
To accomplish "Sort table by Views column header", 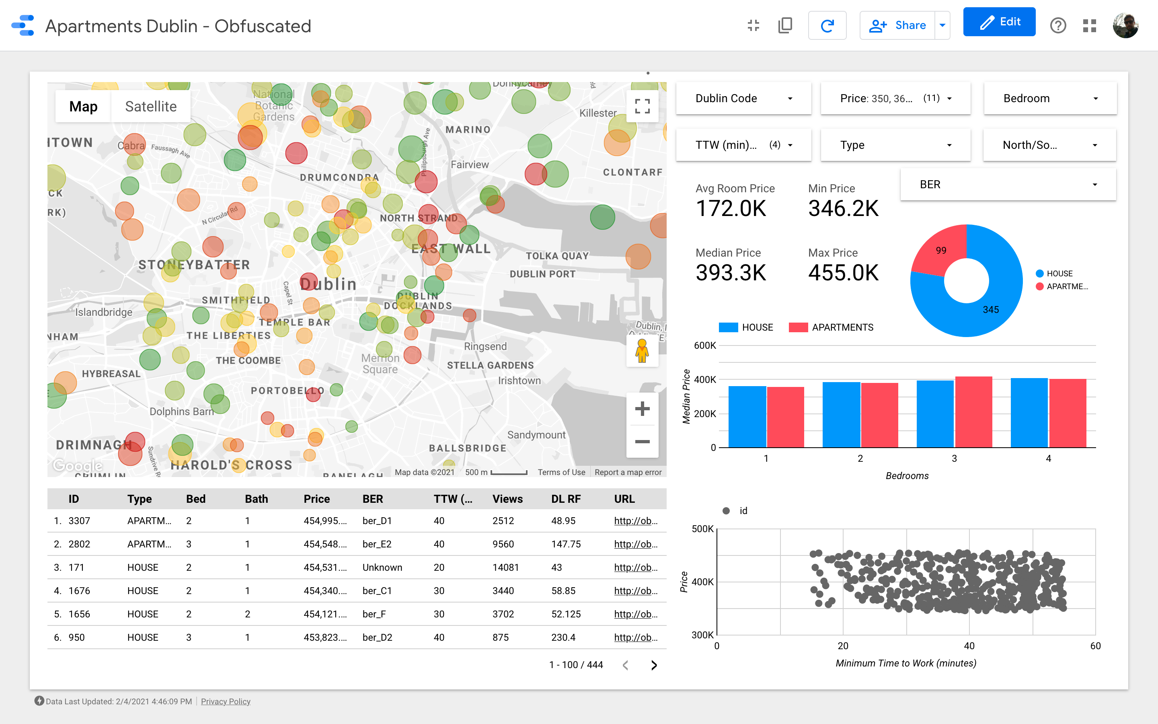I will pos(507,499).
